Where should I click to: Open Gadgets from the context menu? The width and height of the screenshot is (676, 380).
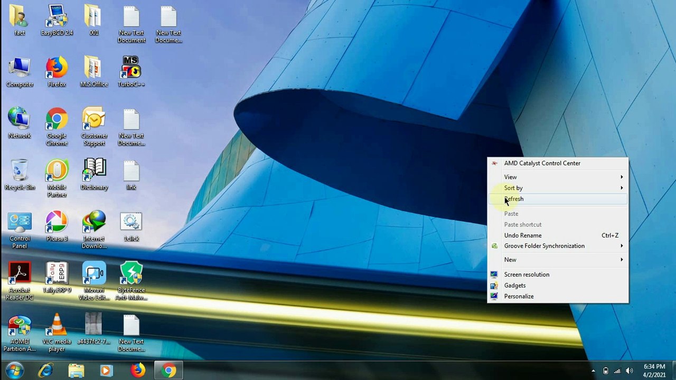(x=558, y=286)
